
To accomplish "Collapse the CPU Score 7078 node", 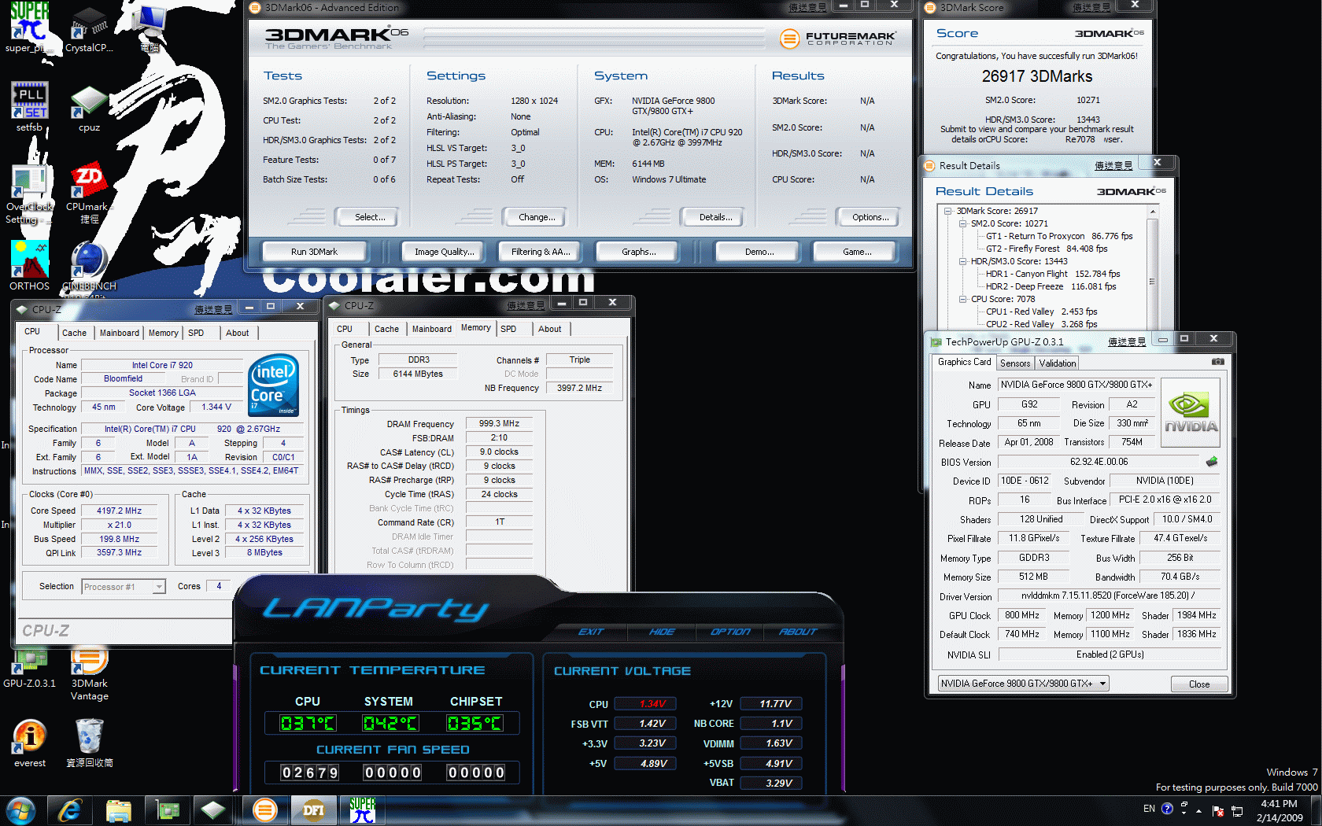I will [x=962, y=299].
